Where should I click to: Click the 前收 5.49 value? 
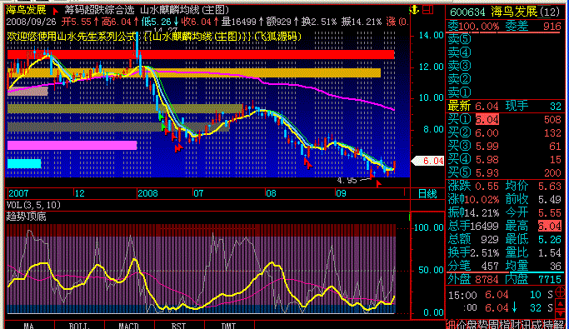549,200
